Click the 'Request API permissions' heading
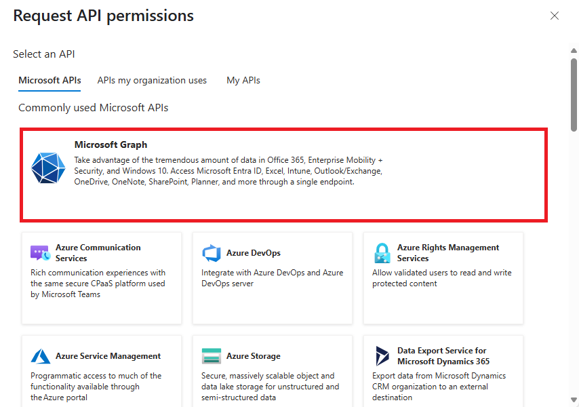The height and width of the screenshot is (407, 579). point(103,16)
